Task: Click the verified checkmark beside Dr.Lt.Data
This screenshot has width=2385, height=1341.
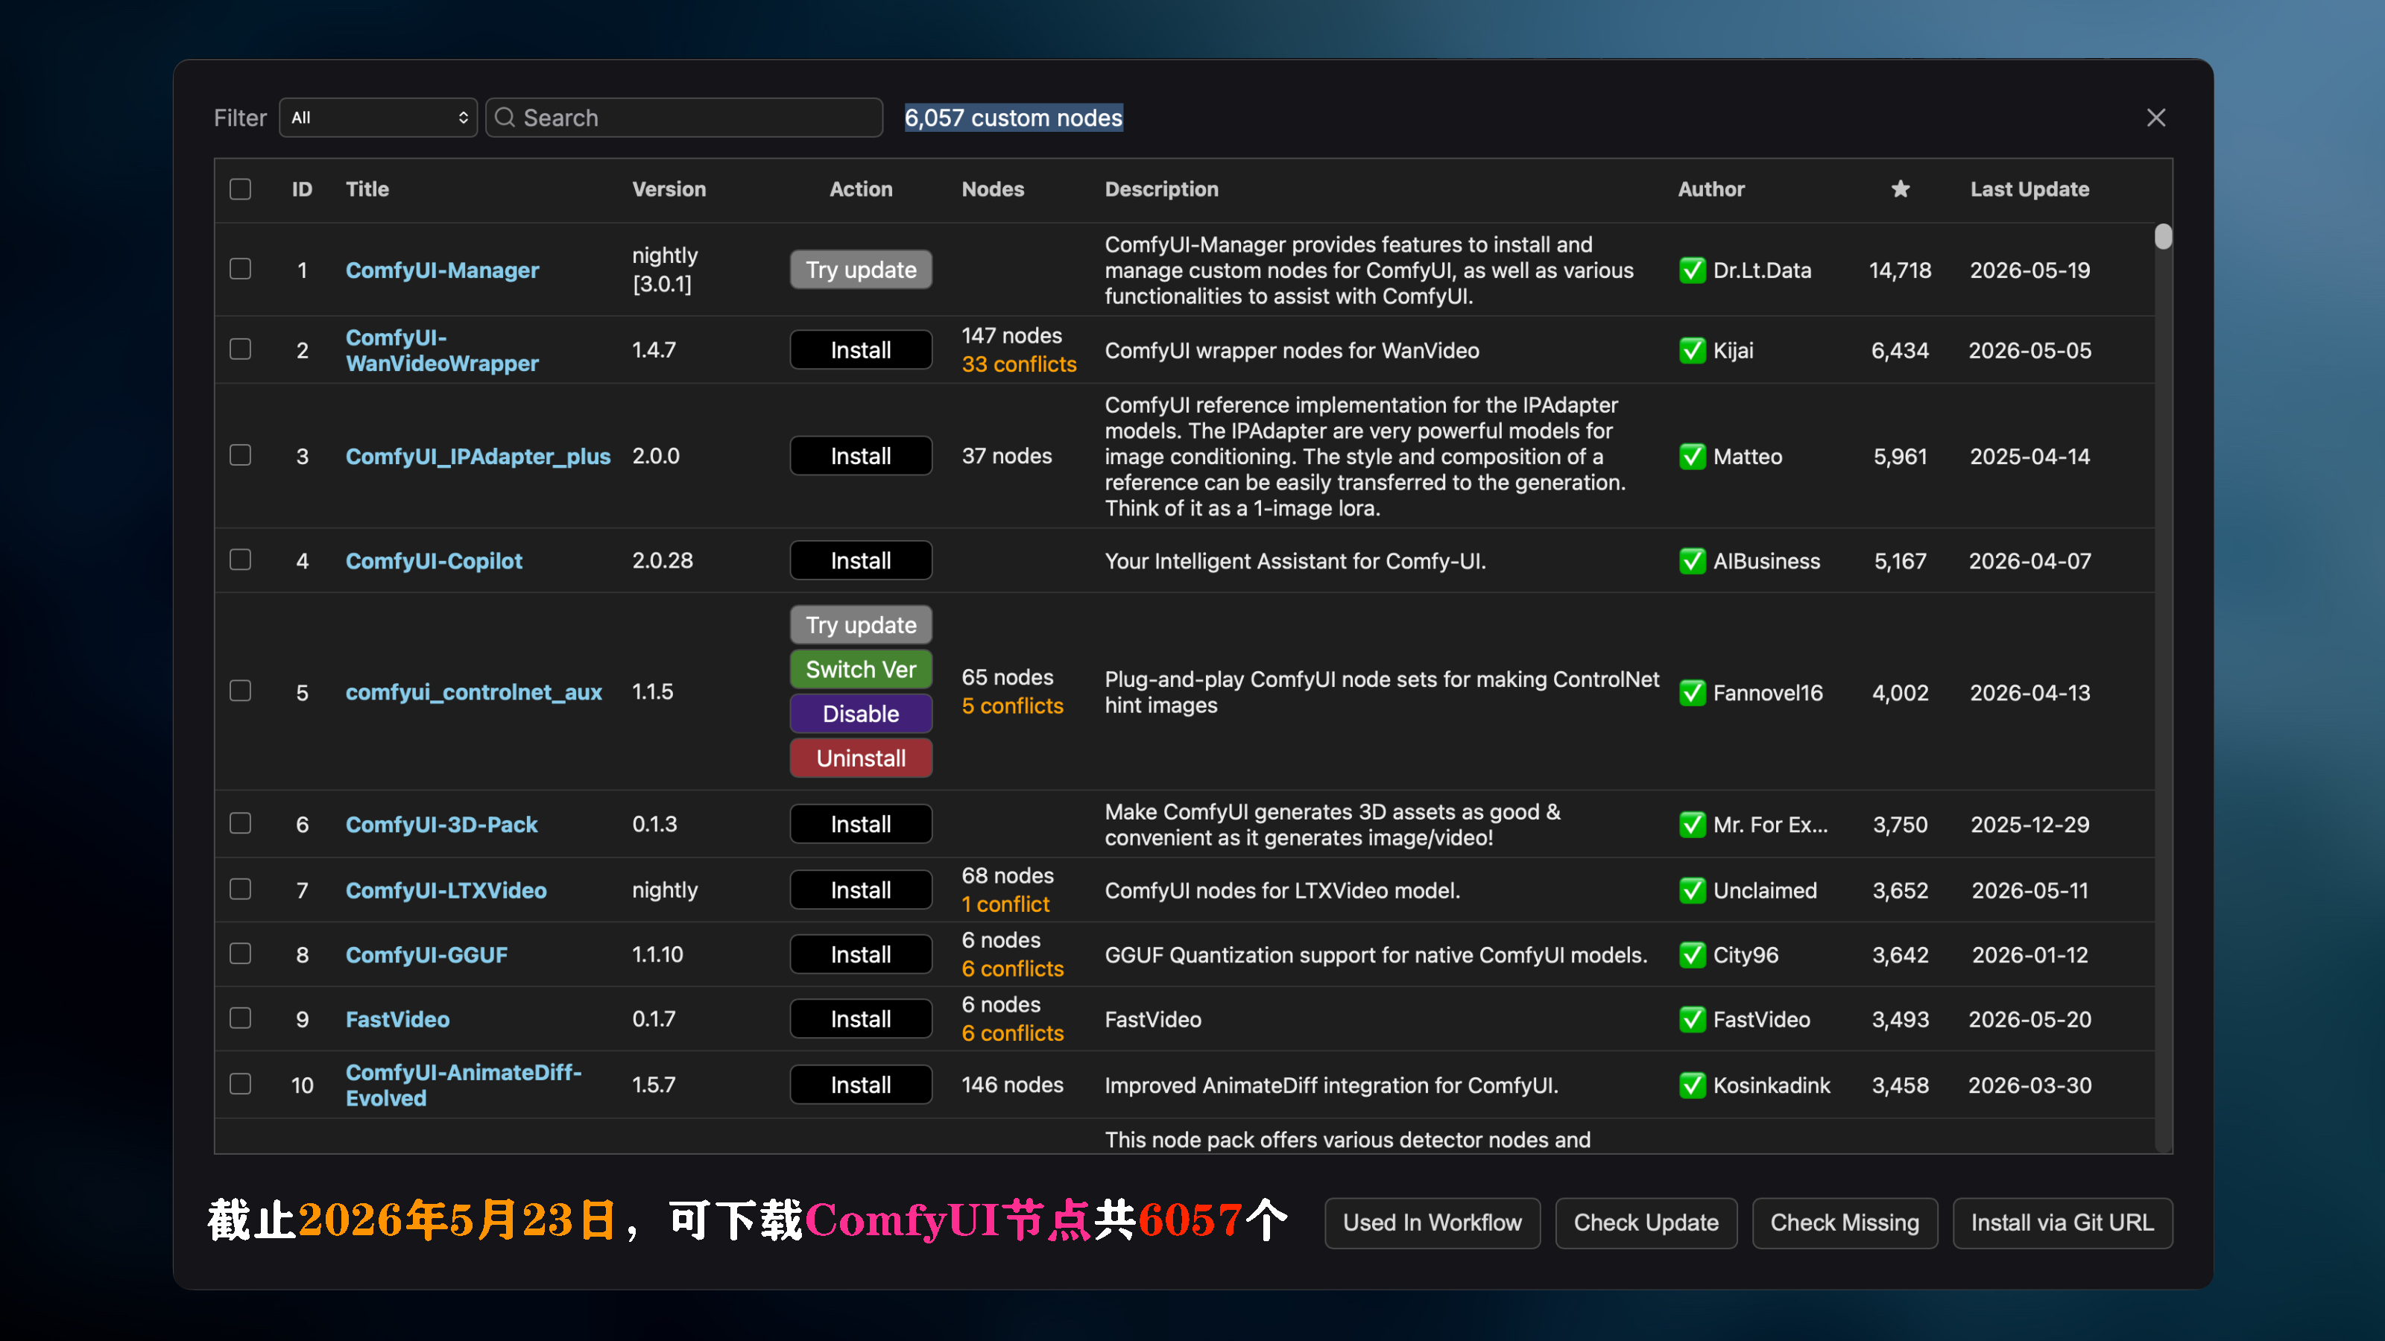Action: 1692,270
